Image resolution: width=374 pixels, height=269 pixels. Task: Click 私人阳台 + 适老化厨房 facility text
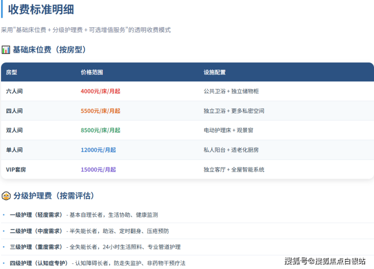231,150
